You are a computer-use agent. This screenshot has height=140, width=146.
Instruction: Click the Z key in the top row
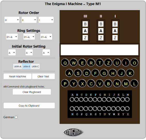pyautogui.click(x=108, y=62)
